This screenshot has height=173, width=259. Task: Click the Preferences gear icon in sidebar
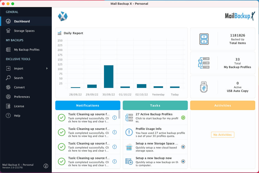(x=8, y=97)
